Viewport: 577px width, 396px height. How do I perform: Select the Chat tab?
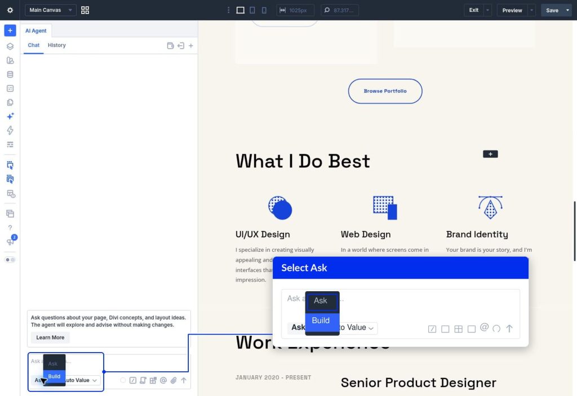tap(33, 45)
